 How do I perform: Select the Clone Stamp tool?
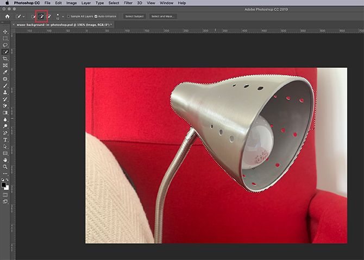tap(5, 92)
